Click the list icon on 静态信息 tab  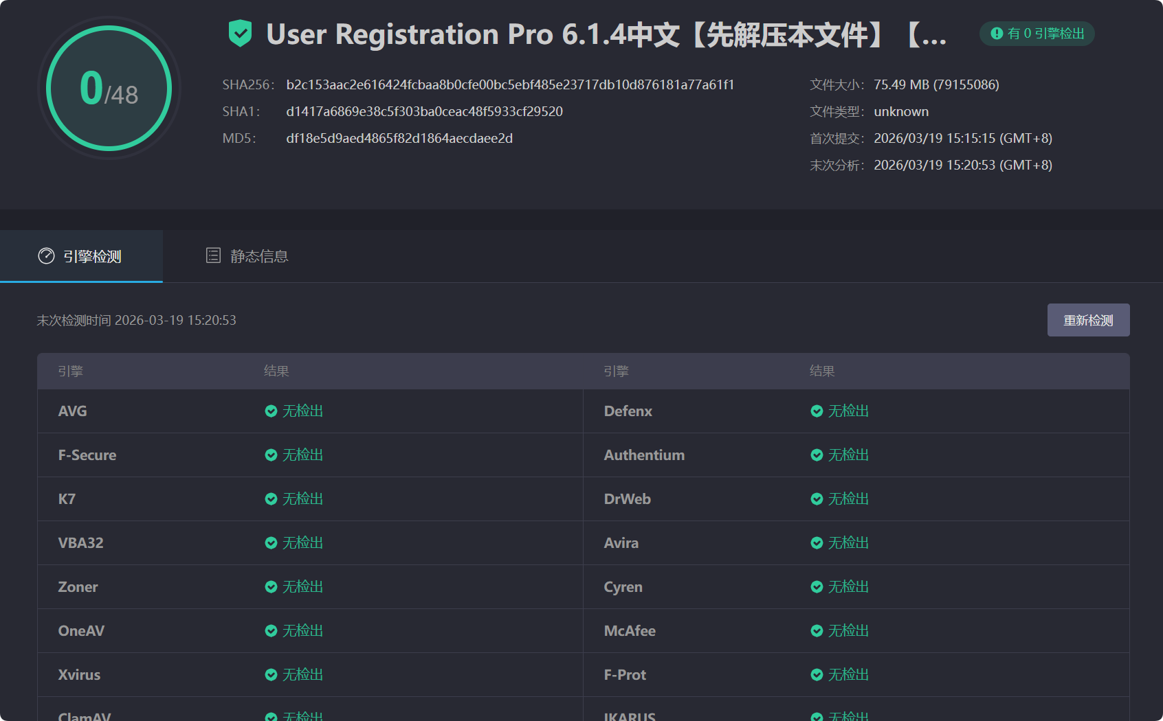coord(214,255)
